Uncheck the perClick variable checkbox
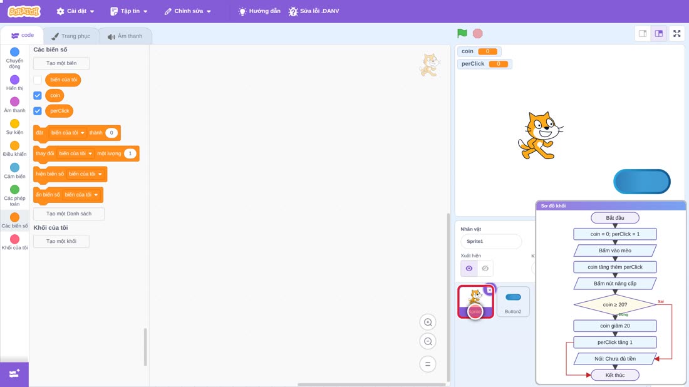Viewport: 689px width, 387px height. pos(38,111)
